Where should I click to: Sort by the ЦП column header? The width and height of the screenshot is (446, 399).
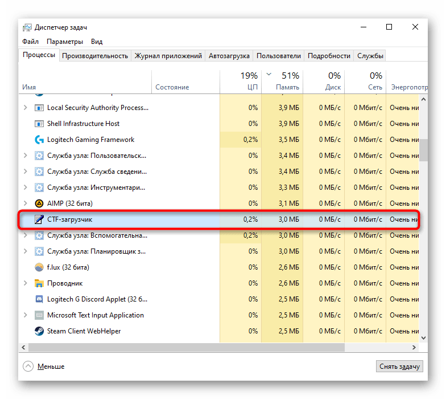click(241, 82)
